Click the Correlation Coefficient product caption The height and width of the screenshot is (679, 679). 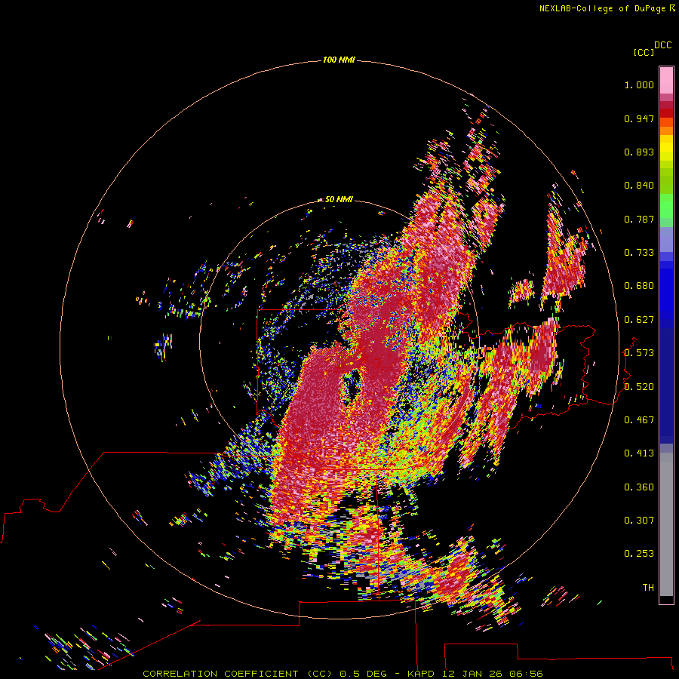click(x=343, y=674)
